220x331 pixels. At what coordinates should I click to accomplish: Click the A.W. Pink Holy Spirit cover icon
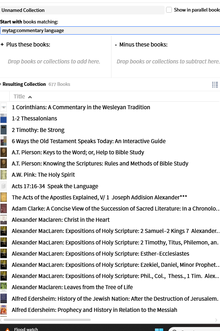click(3, 175)
